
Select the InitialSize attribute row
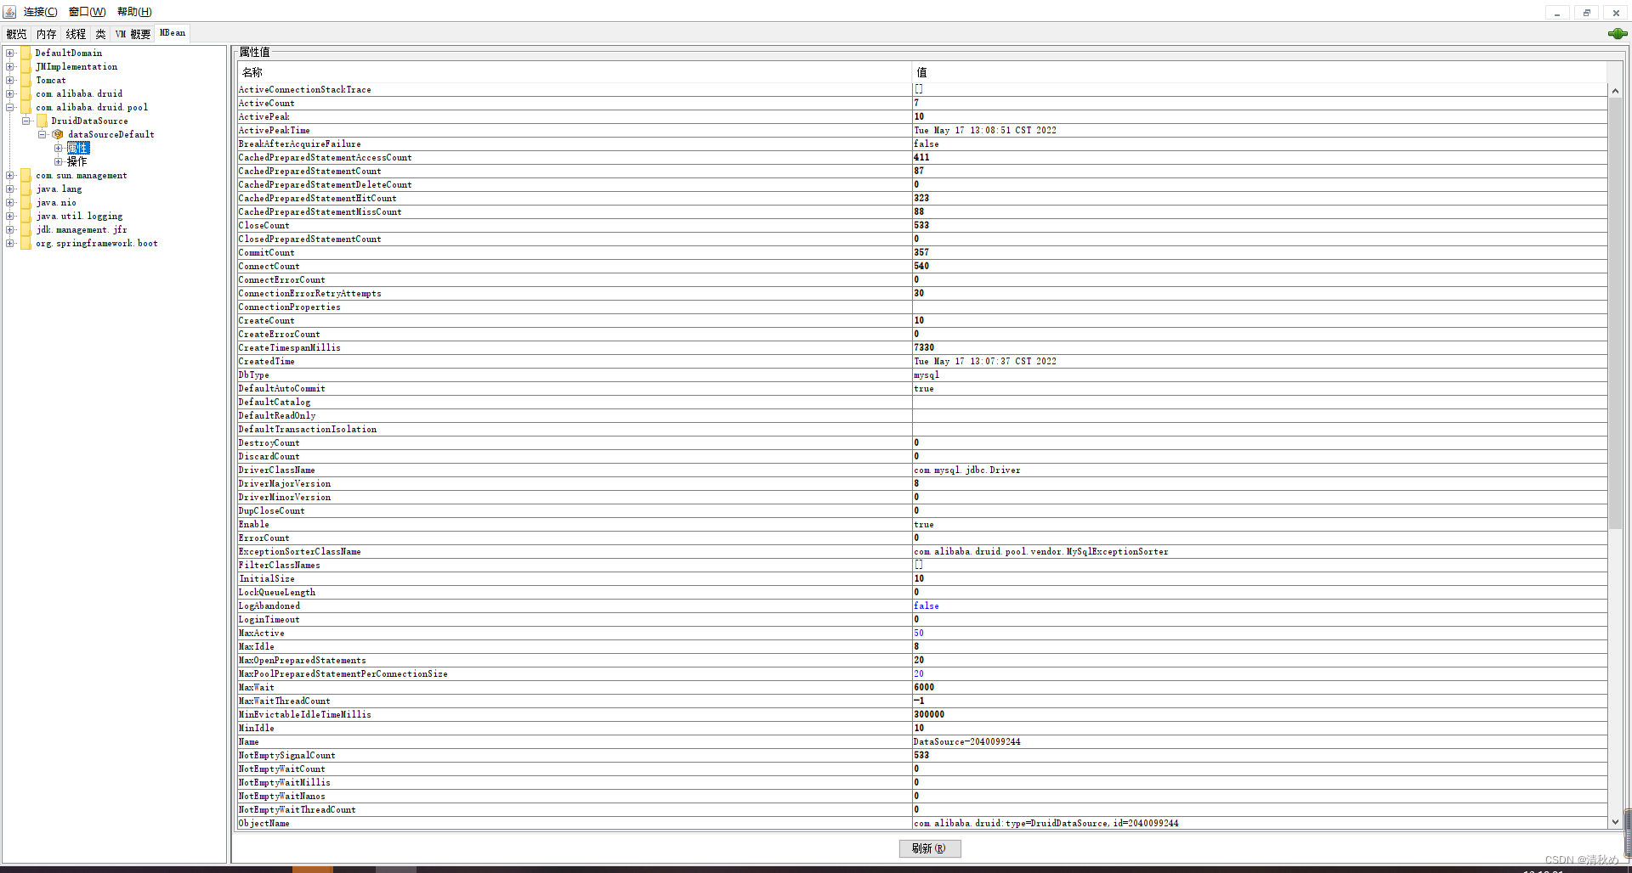921,578
